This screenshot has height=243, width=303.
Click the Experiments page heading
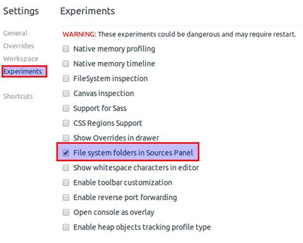(x=88, y=11)
